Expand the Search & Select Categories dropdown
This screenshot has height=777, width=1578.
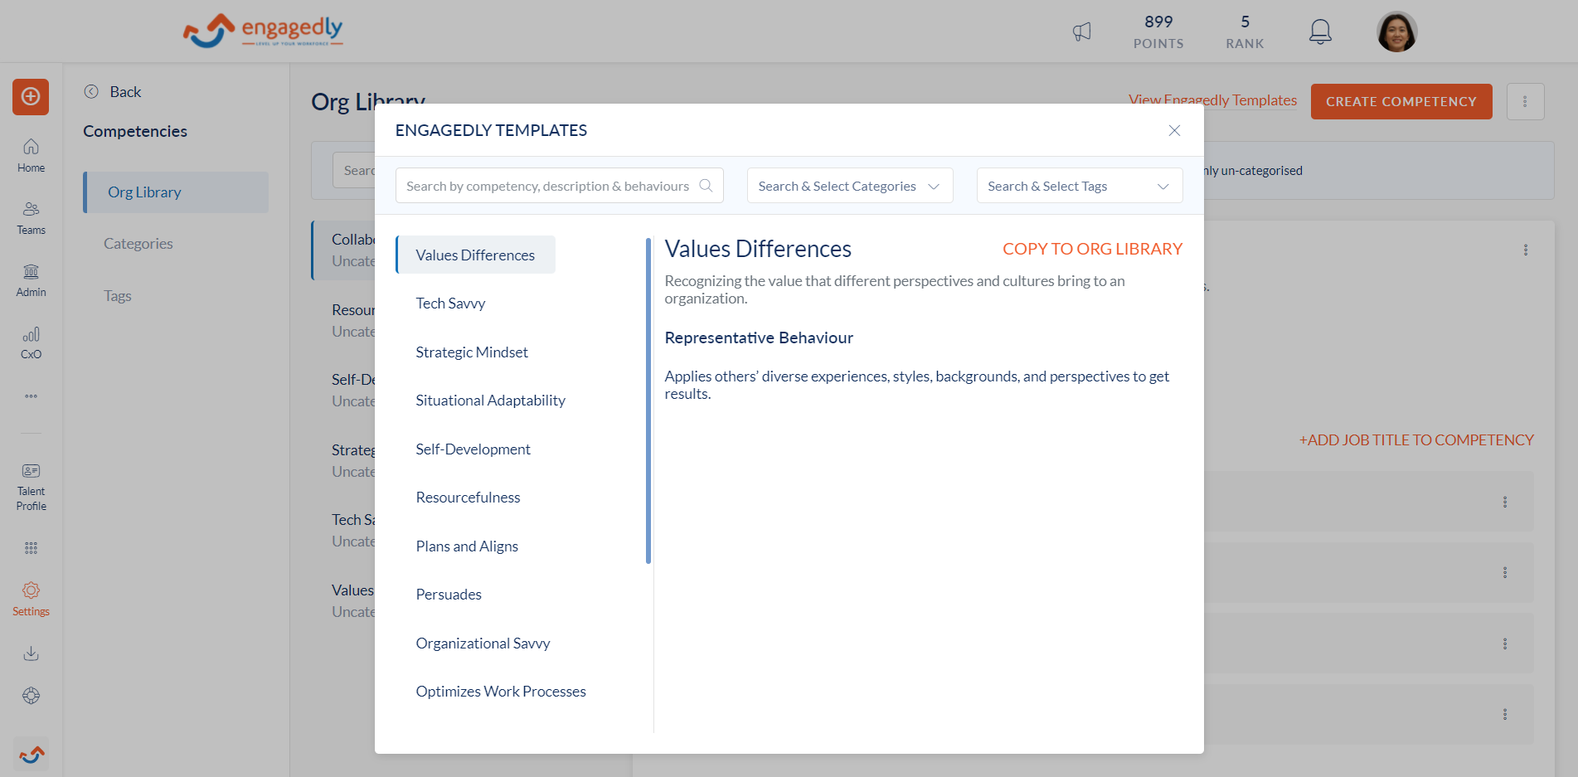(x=850, y=186)
